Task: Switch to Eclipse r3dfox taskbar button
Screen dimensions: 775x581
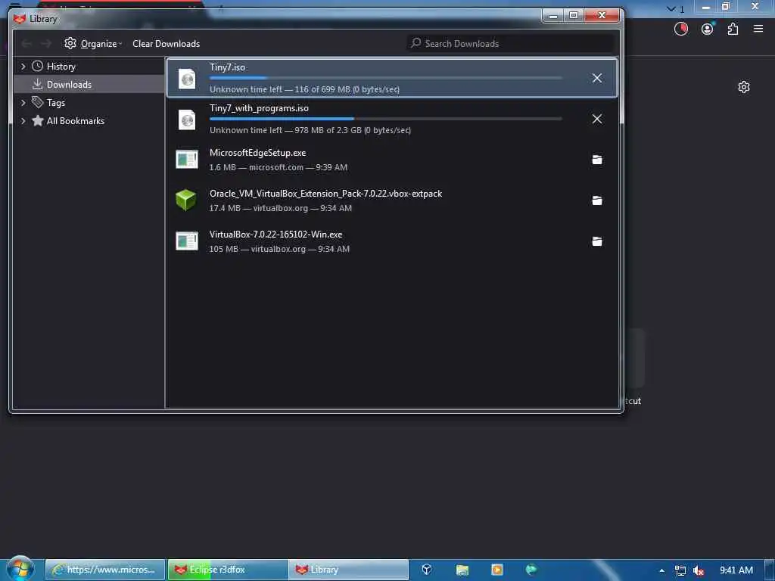Action: point(227,570)
